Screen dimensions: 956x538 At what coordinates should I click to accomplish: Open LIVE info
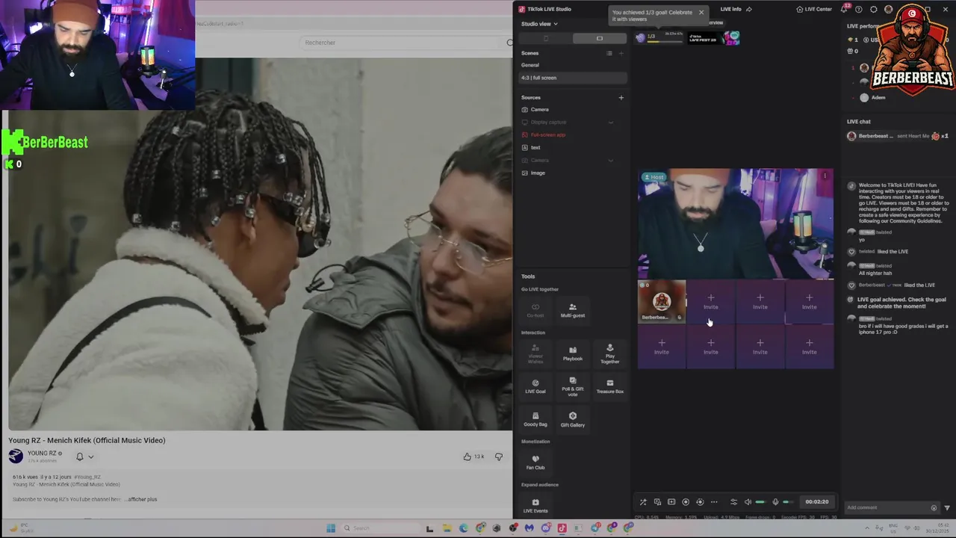(x=730, y=9)
